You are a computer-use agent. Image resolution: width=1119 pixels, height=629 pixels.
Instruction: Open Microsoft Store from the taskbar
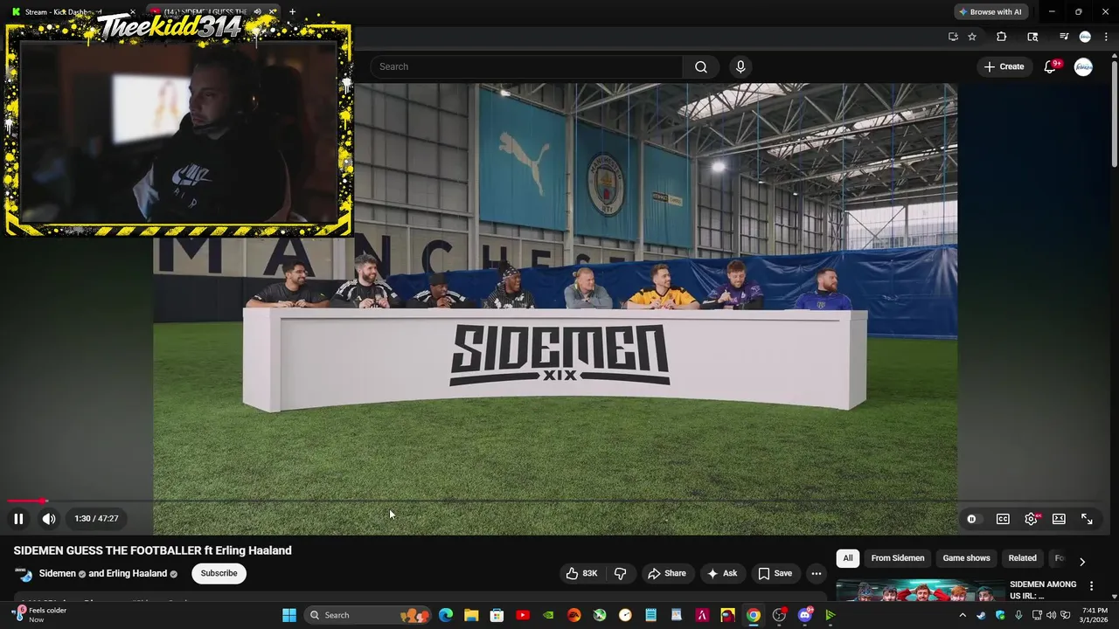point(497,615)
